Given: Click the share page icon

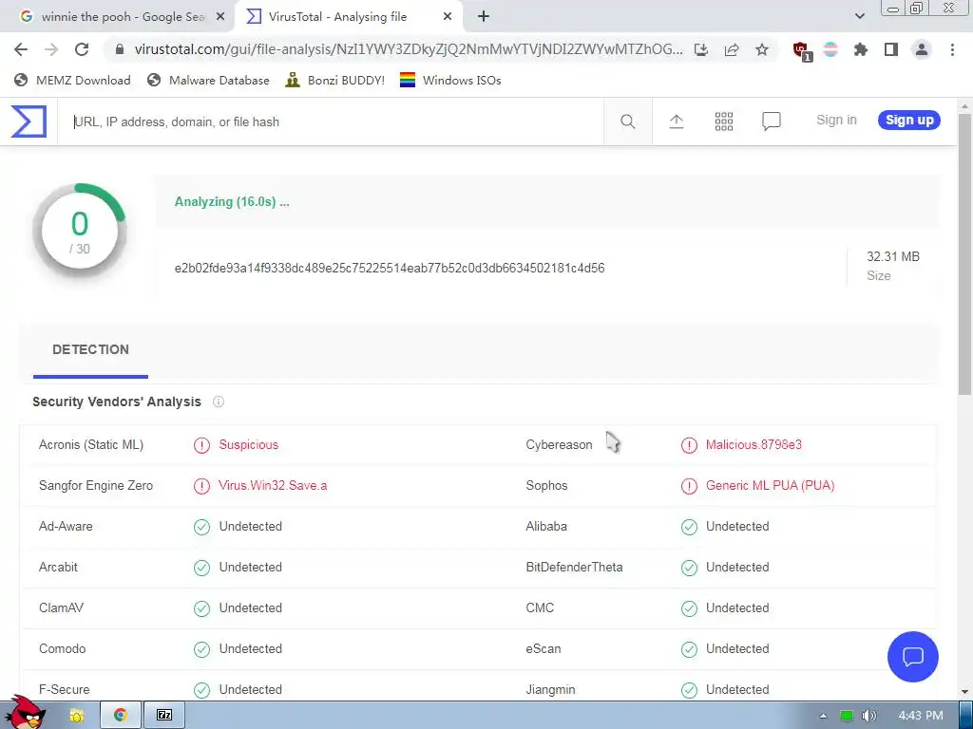Looking at the screenshot, I should (x=732, y=49).
